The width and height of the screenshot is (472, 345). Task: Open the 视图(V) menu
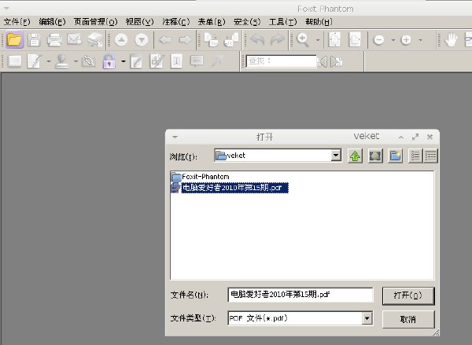pos(139,22)
